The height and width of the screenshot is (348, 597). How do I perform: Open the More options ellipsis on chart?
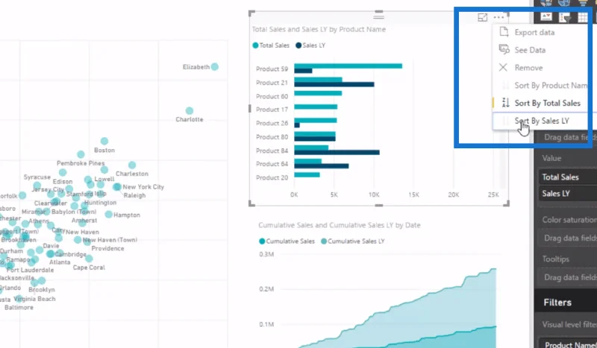498,17
